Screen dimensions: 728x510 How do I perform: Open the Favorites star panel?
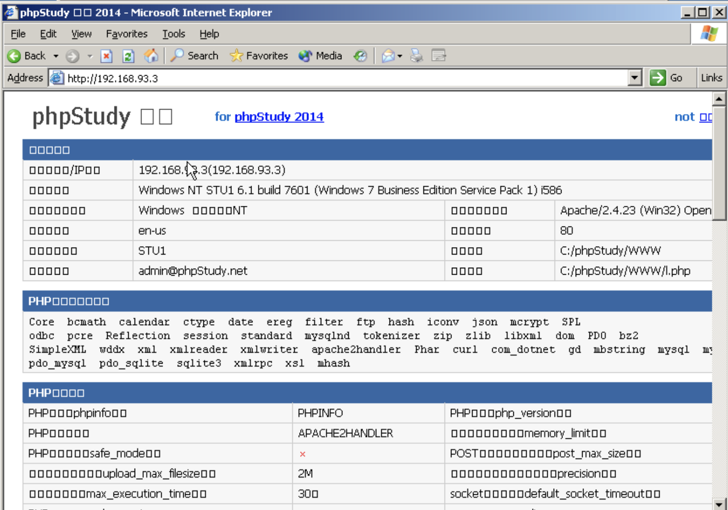coord(259,56)
